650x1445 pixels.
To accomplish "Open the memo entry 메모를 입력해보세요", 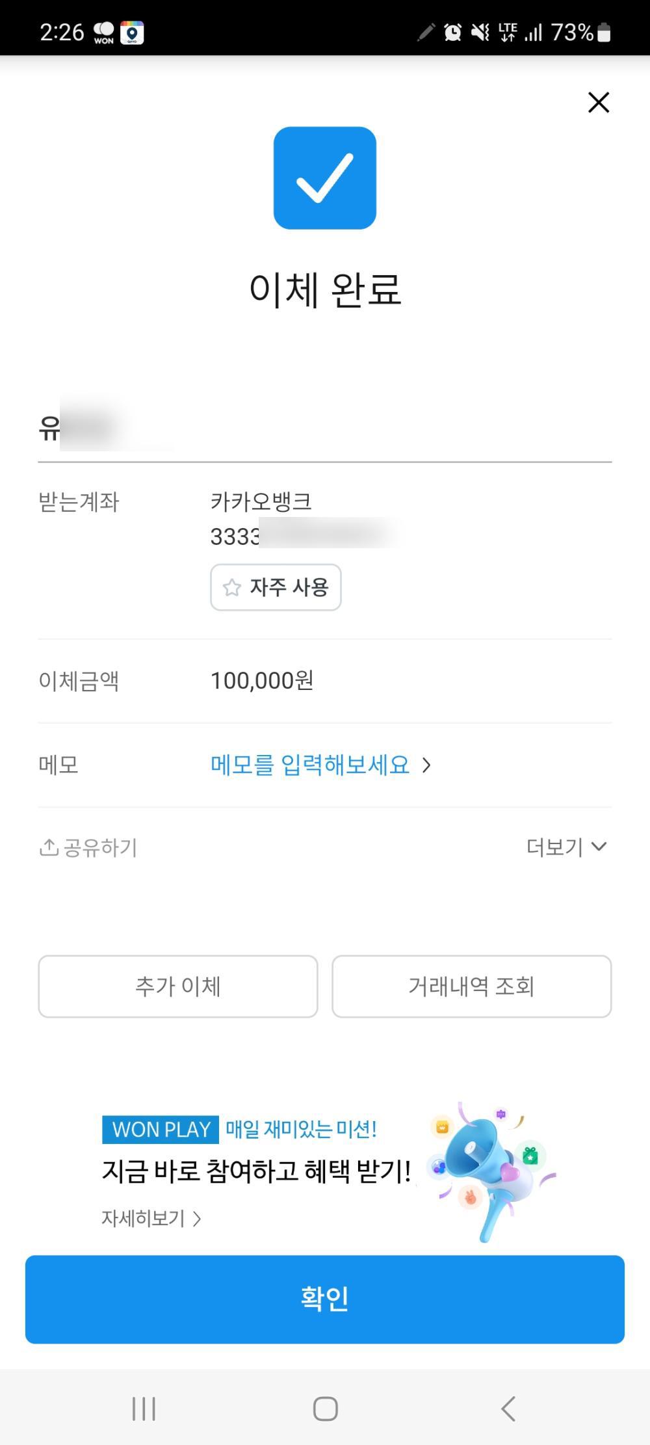I will (x=309, y=765).
